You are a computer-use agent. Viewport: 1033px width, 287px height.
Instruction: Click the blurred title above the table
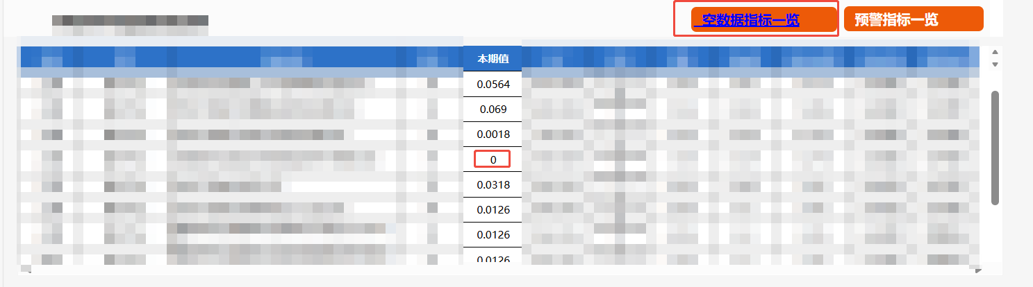pyautogui.click(x=130, y=25)
